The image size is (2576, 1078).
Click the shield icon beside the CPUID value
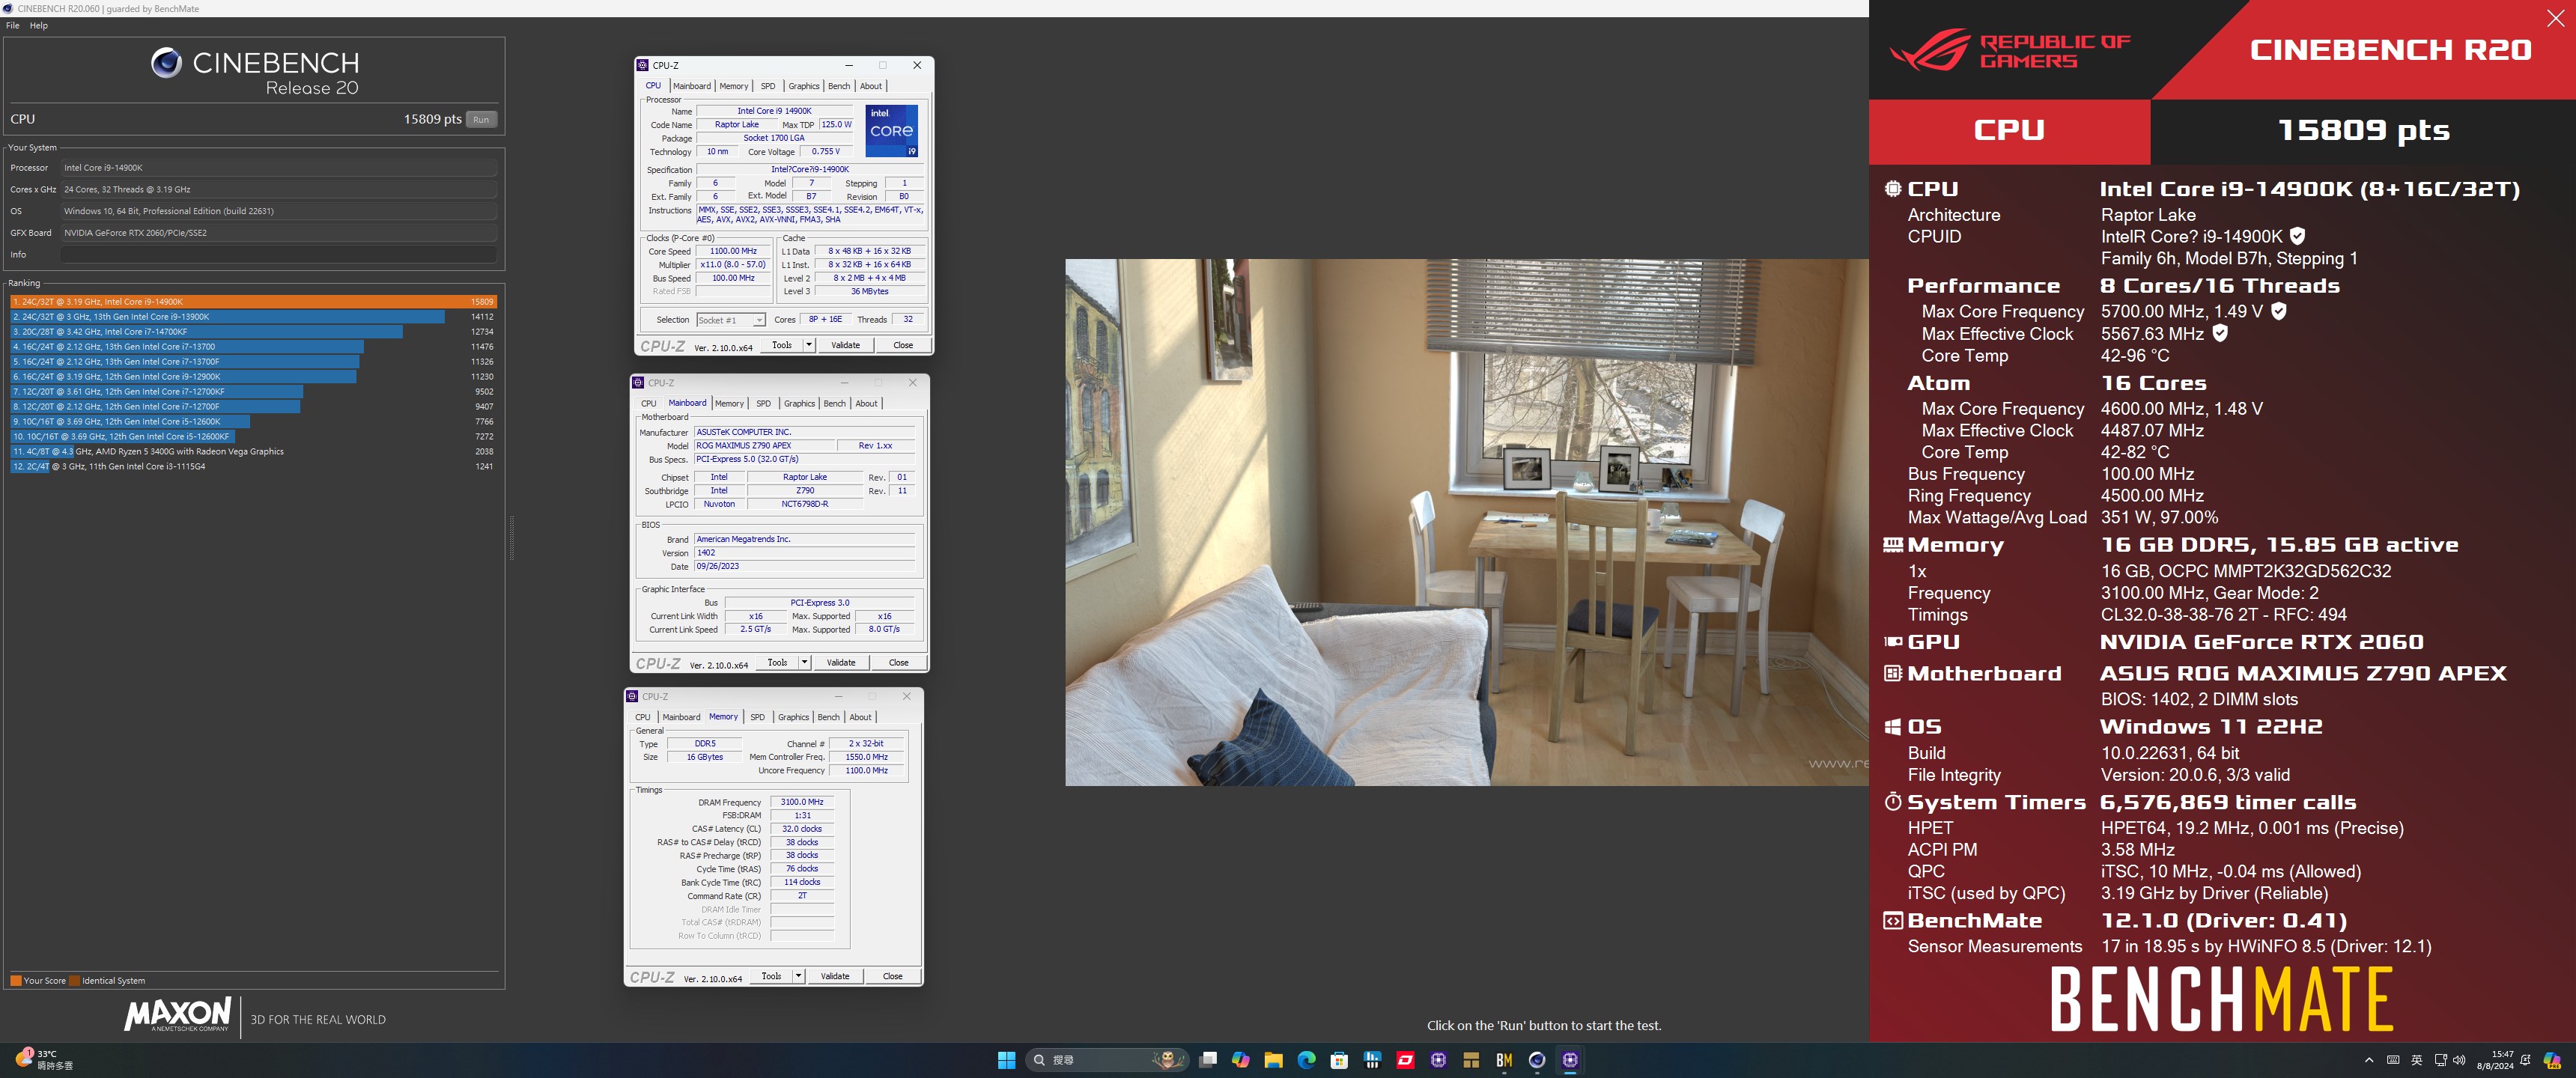point(2297,236)
